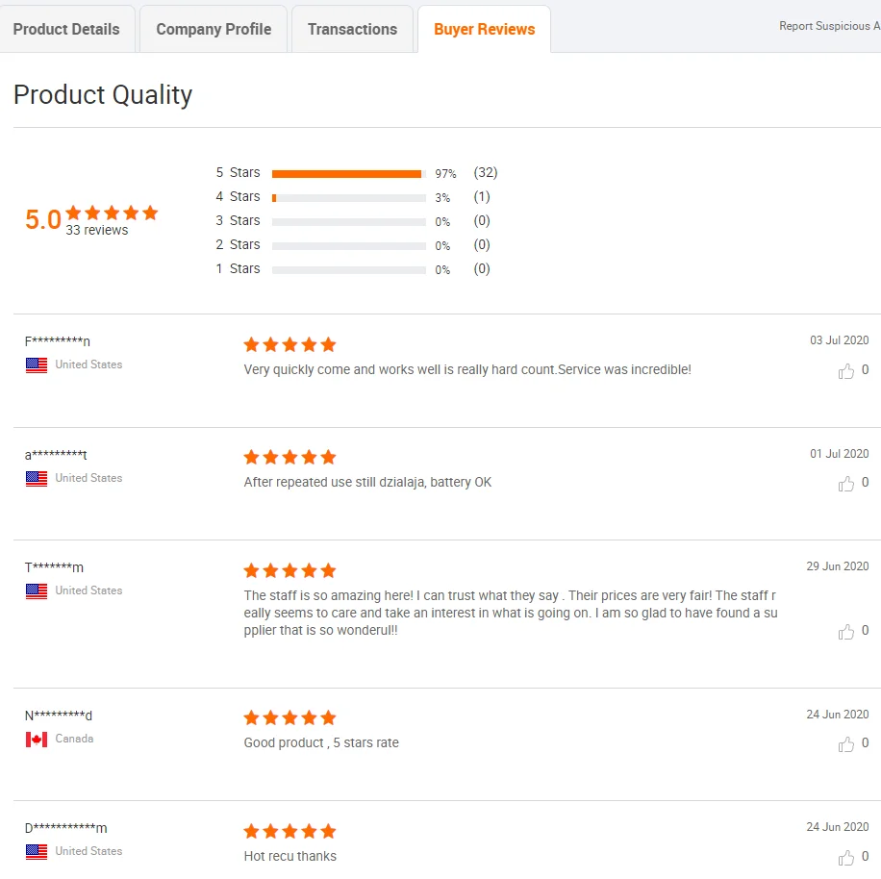Click US flag beside reviewer F*********n
Screen dimensions: 881x879
coord(37,365)
